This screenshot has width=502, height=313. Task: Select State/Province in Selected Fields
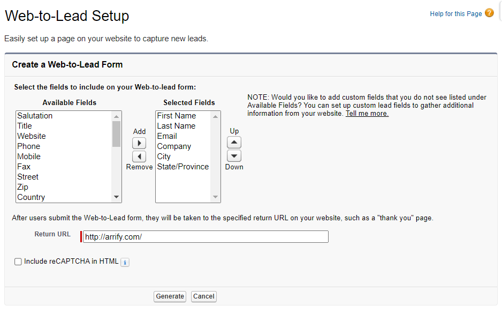pos(182,166)
